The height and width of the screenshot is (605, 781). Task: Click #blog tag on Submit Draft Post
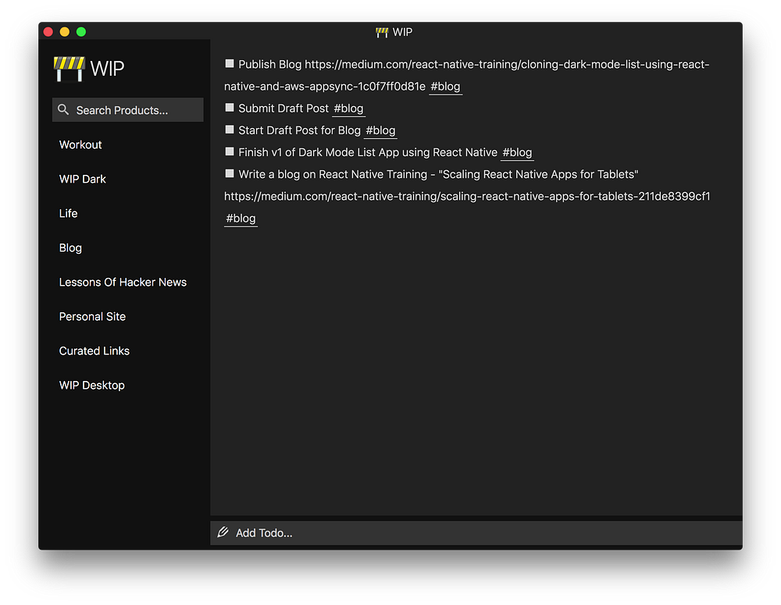tap(348, 109)
